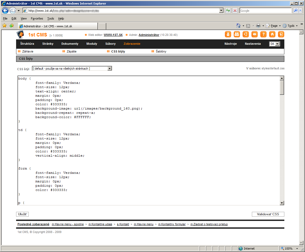Click the Záhlavie orange grid icon
The width and height of the screenshot is (305, 252).
point(19,51)
